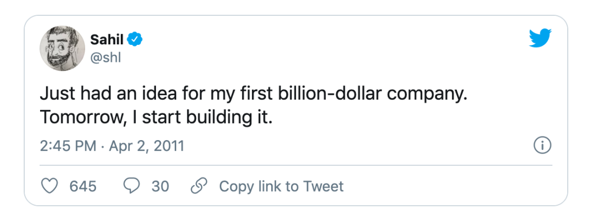This screenshot has width=593, height=220.
Task: Visit the @shl handle link
Action: pyautogui.click(x=104, y=57)
